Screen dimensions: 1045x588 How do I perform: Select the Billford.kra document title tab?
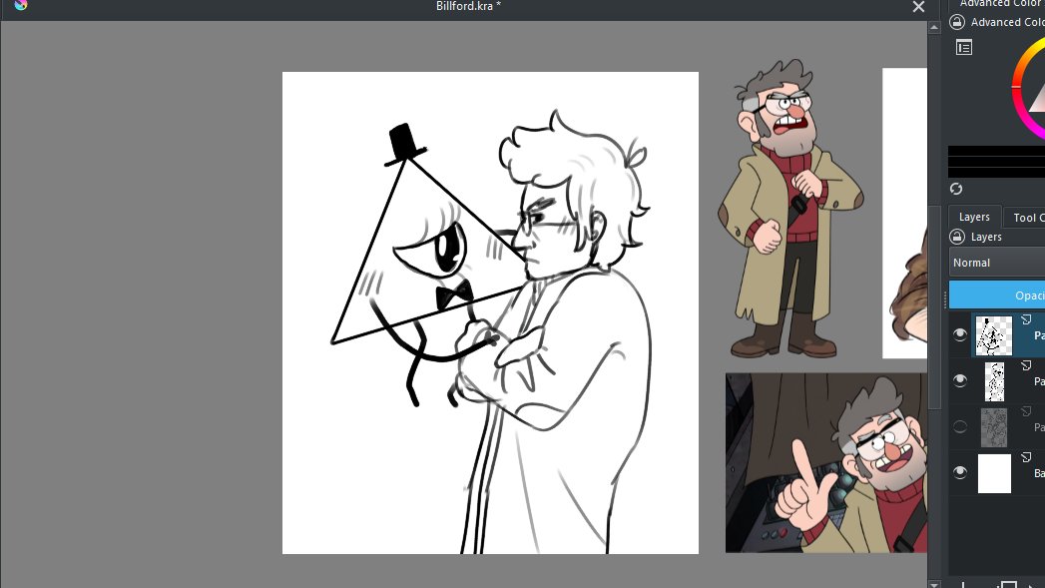tap(468, 7)
